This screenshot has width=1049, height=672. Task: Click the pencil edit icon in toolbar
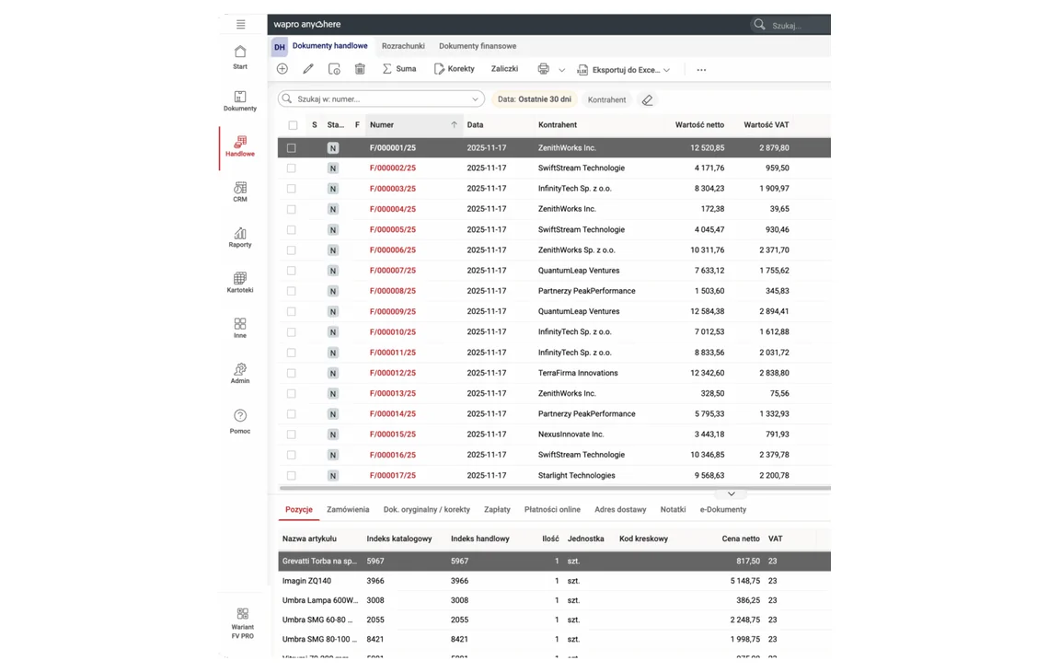pyautogui.click(x=307, y=69)
